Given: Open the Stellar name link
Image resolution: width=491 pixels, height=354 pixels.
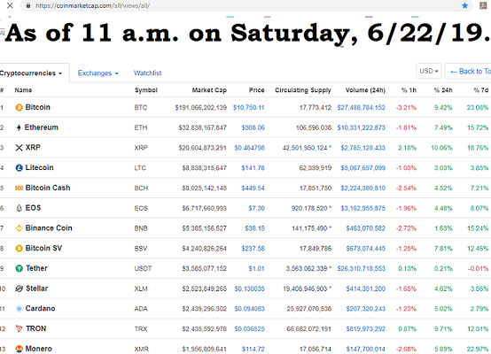Looking at the screenshot, I should coord(36,289).
